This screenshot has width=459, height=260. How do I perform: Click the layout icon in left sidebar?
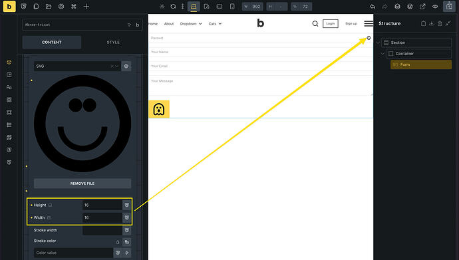9,74
